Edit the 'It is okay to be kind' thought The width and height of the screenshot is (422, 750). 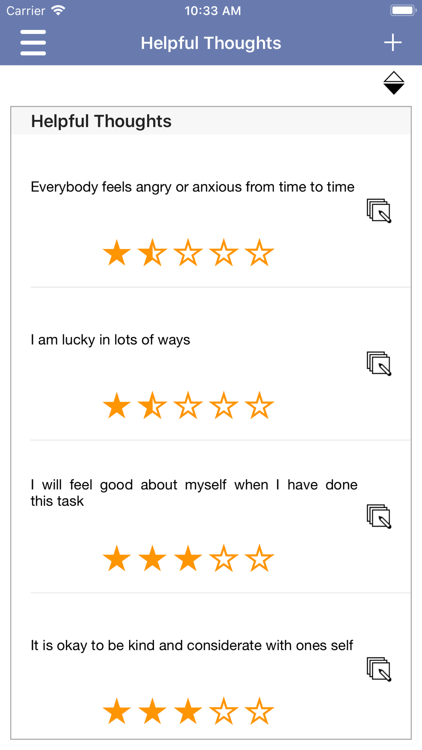[x=379, y=669]
